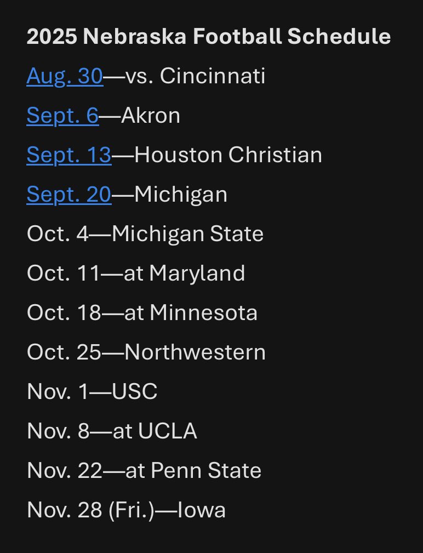Click the 2025 Nebraska Football Schedule heading

click(209, 37)
